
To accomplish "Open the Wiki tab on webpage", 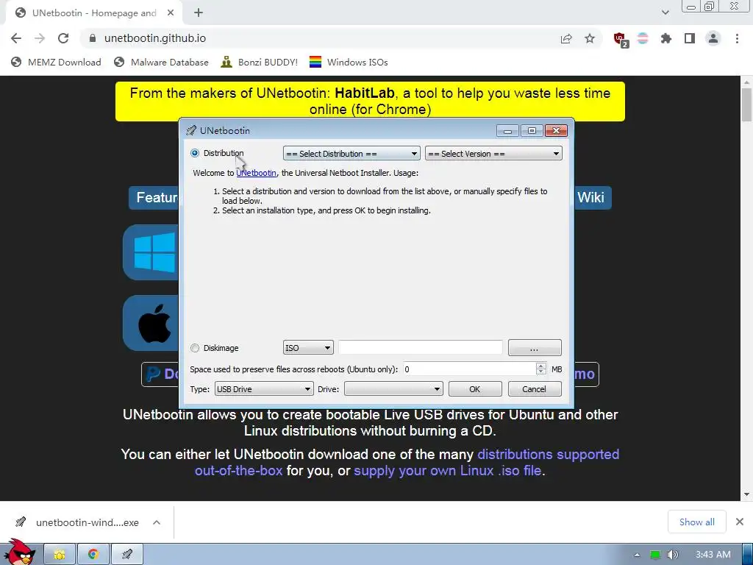I will 591,197.
